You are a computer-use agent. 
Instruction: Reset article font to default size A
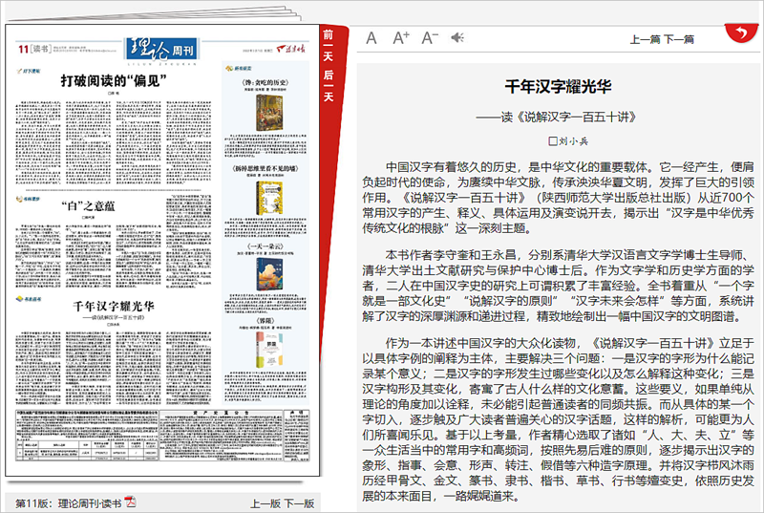click(x=371, y=38)
